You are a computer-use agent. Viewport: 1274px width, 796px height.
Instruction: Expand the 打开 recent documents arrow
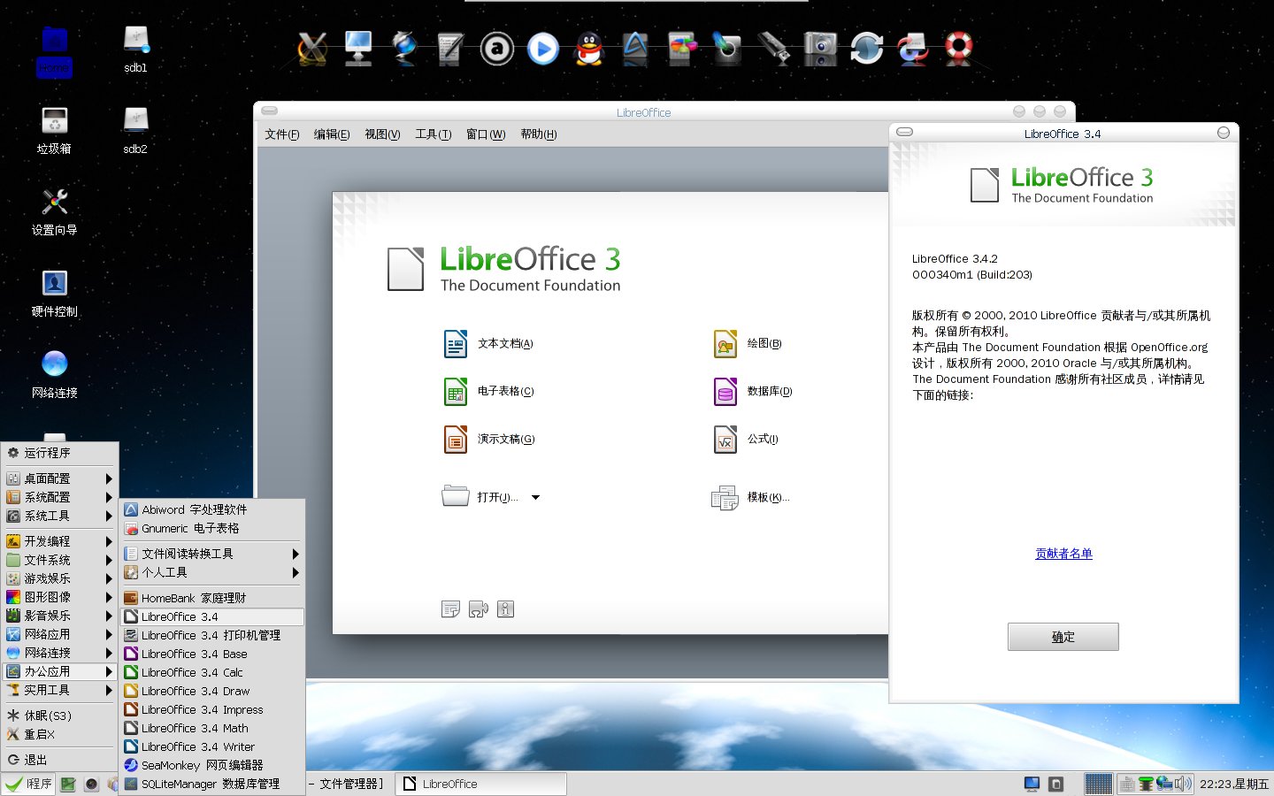click(x=535, y=497)
